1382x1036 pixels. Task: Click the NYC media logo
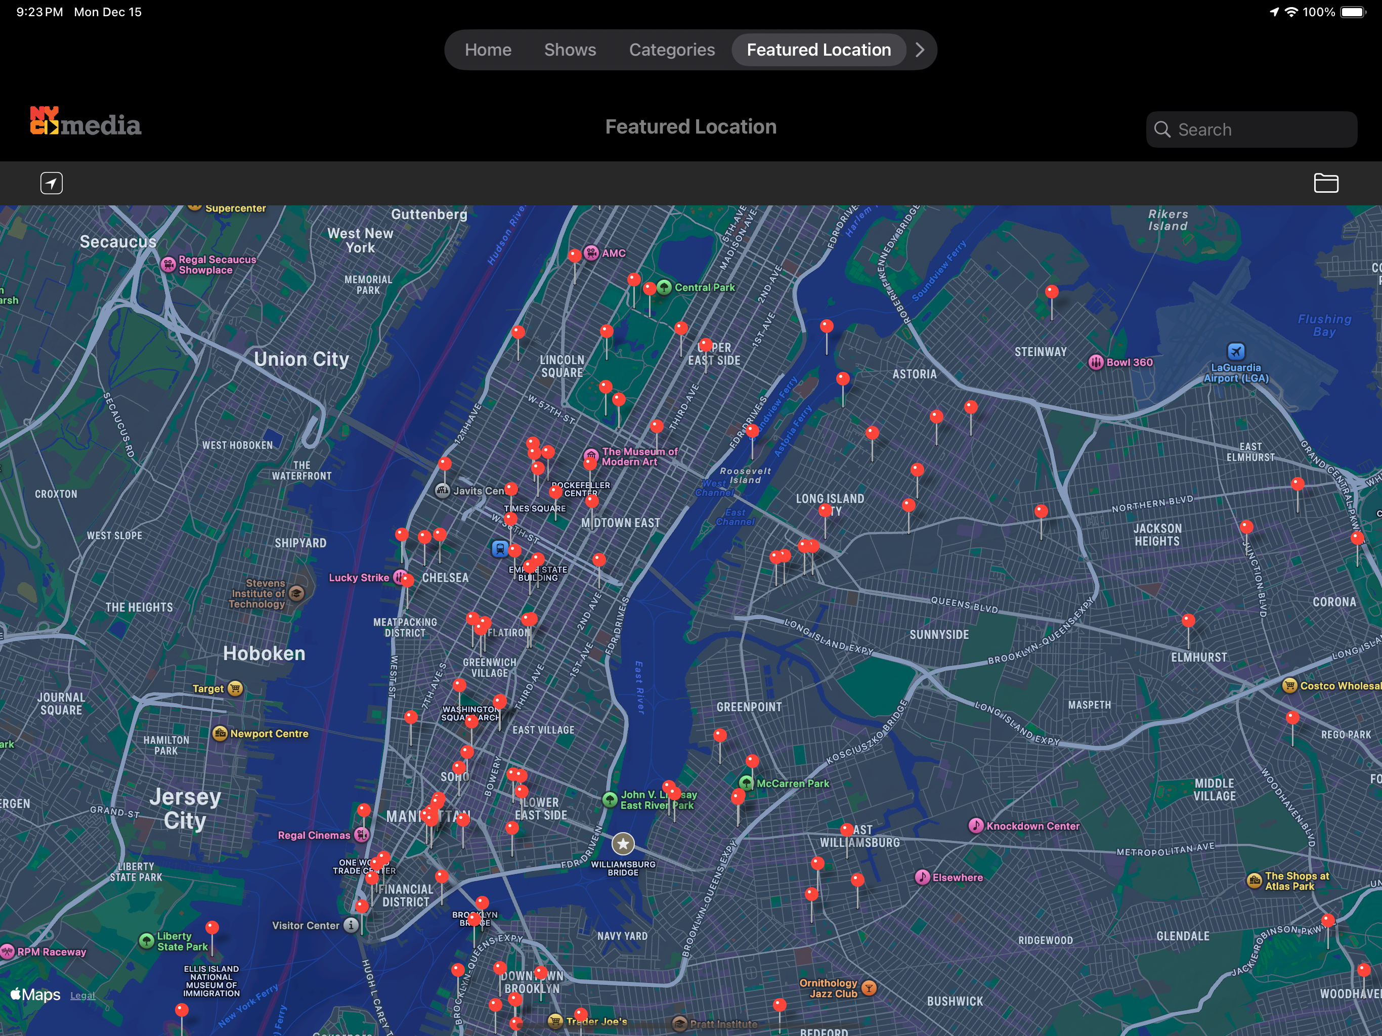(x=85, y=121)
